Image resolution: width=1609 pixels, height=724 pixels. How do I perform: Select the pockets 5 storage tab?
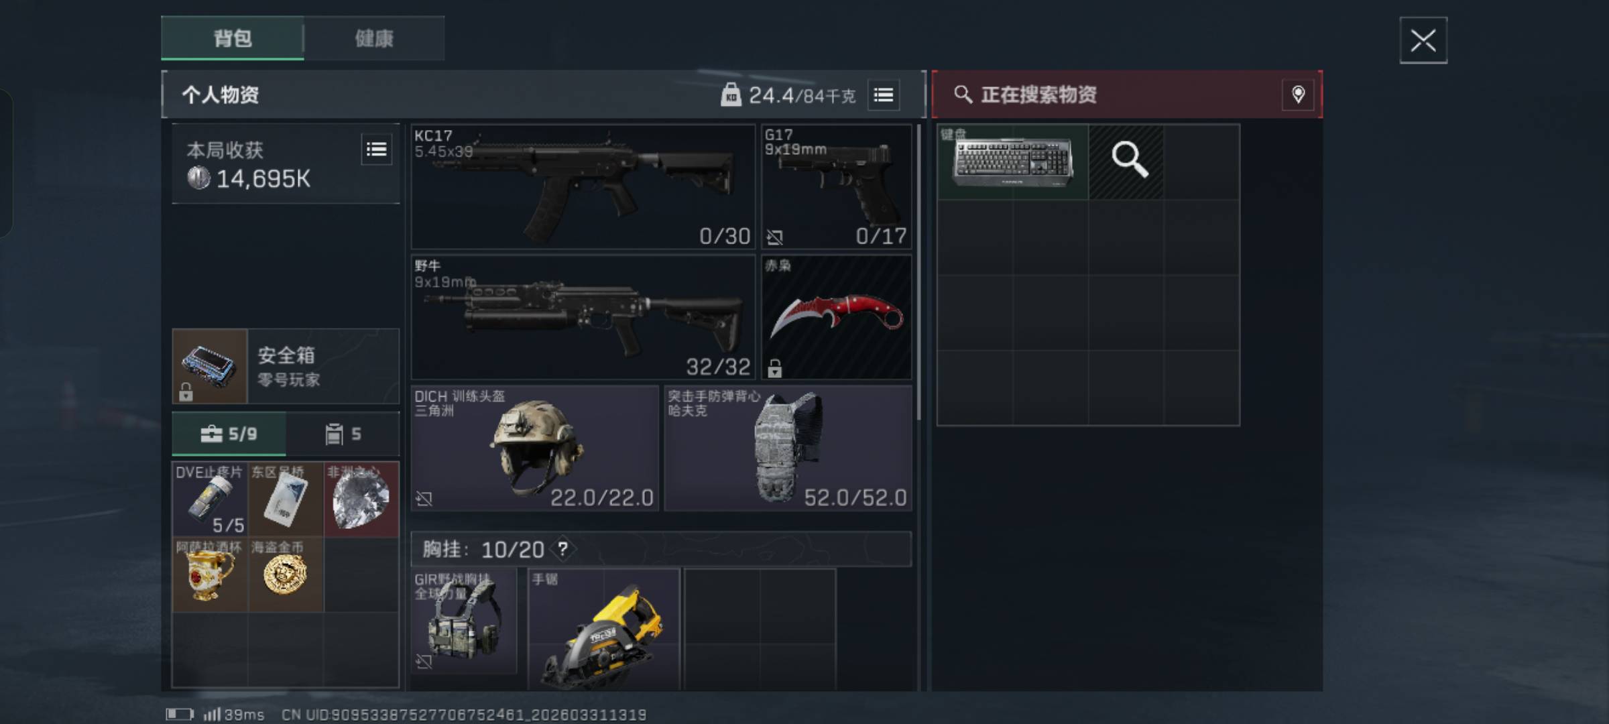pos(343,434)
